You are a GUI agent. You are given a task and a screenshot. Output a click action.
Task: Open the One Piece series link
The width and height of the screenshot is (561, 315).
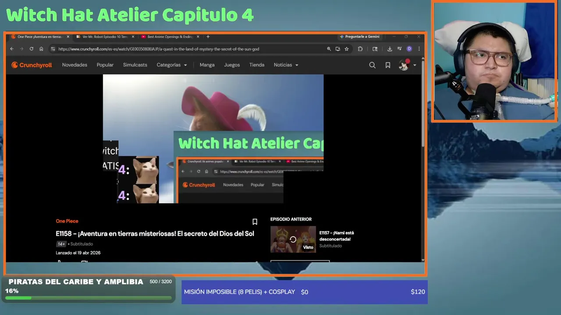tap(67, 221)
